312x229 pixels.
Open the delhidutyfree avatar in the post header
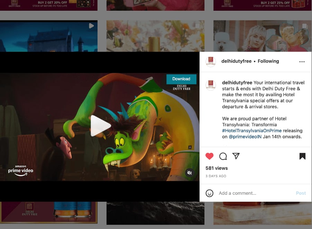point(211,62)
